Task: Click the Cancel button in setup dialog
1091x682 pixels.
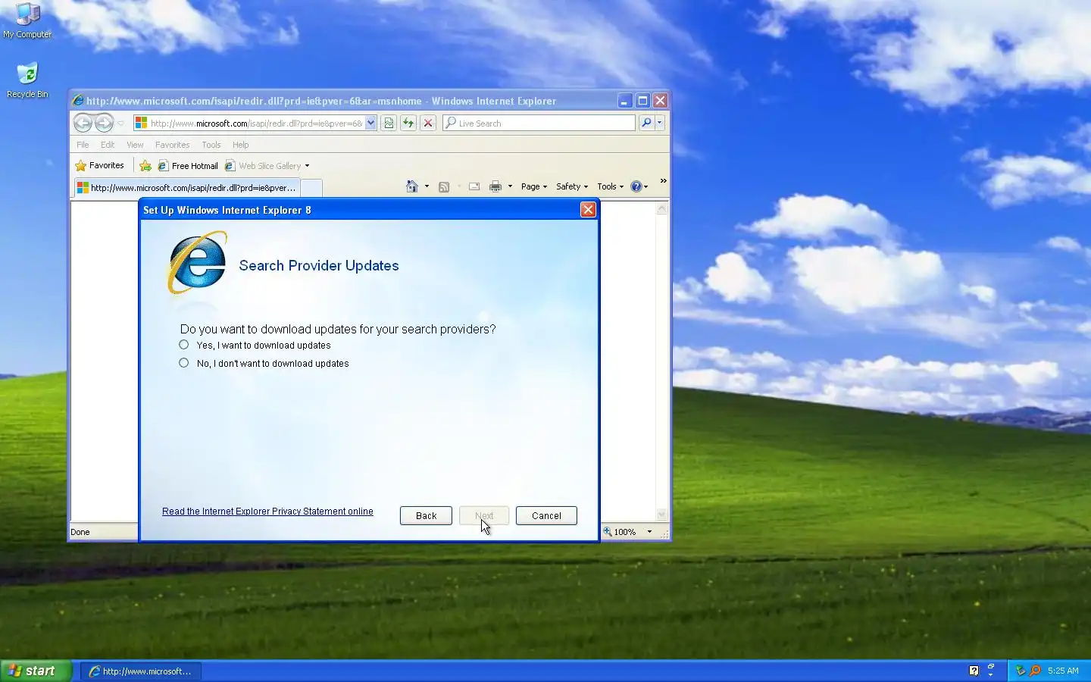Action: [546, 515]
